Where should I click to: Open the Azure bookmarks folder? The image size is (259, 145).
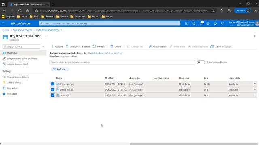pyautogui.click(x=22, y=17)
